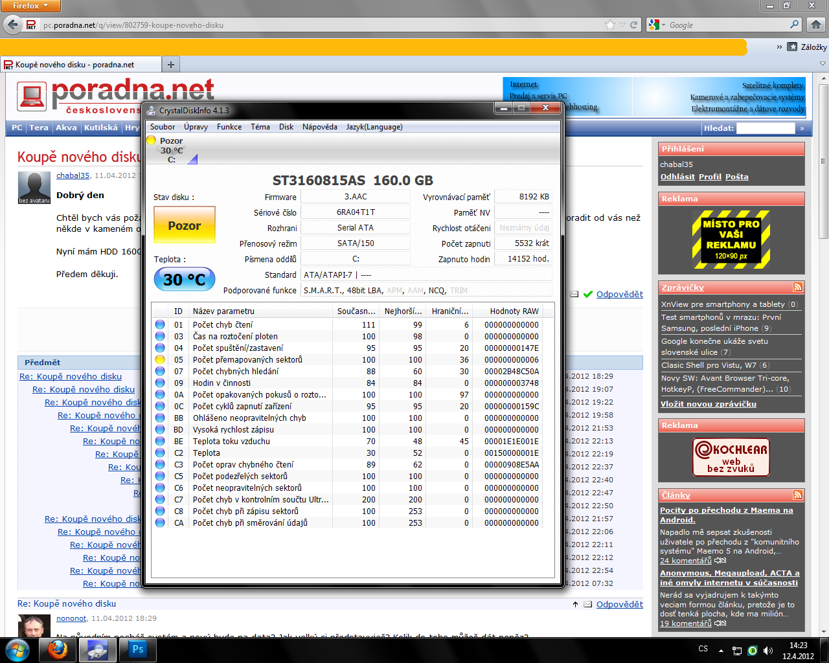Open the nononot username link
The height and width of the screenshot is (663, 829).
point(71,618)
